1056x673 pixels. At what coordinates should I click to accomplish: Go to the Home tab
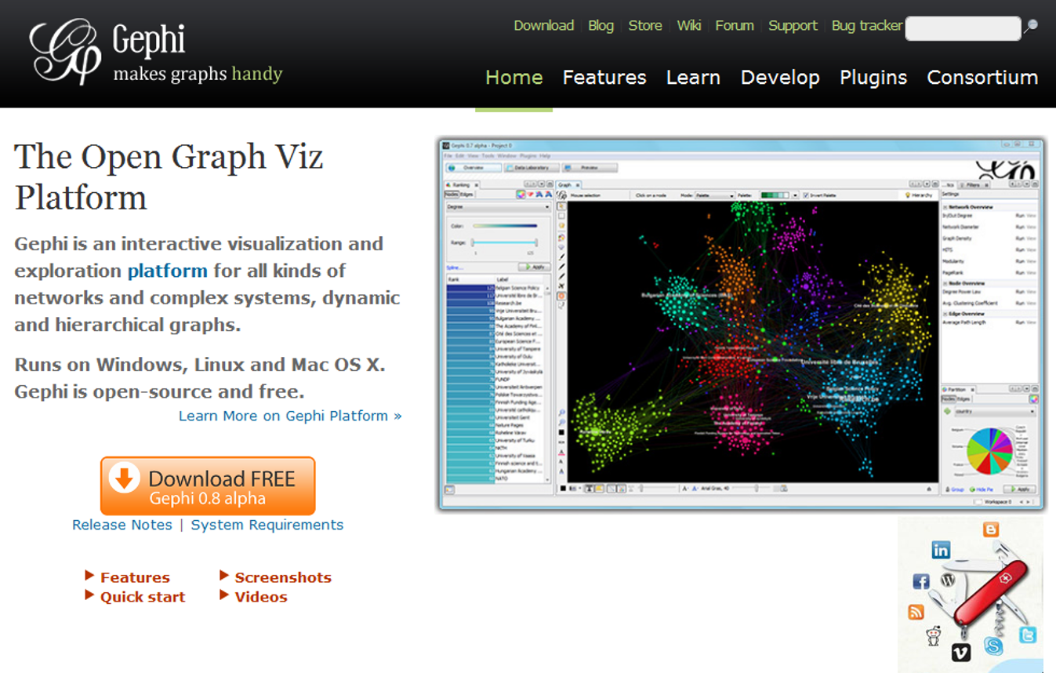(x=514, y=78)
